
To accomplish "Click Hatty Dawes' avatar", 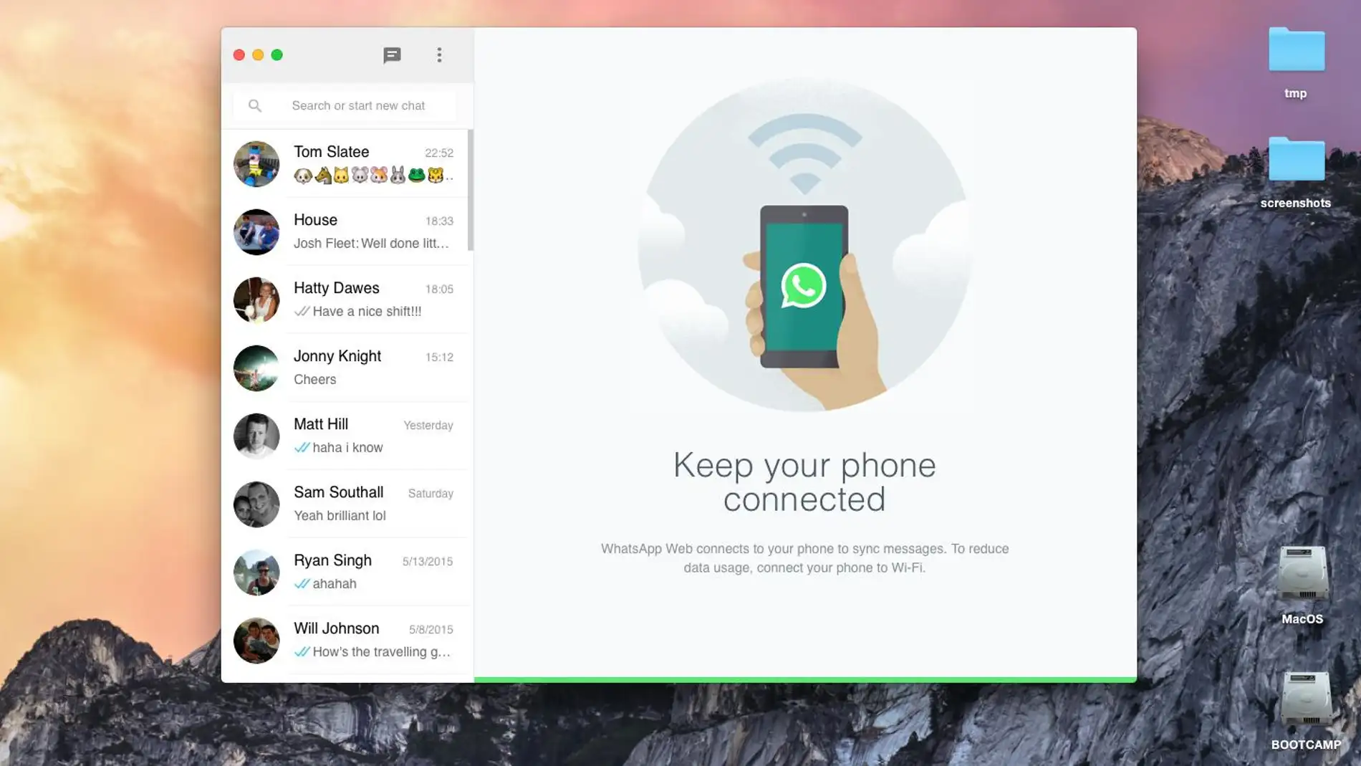I will [x=256, y=300].
